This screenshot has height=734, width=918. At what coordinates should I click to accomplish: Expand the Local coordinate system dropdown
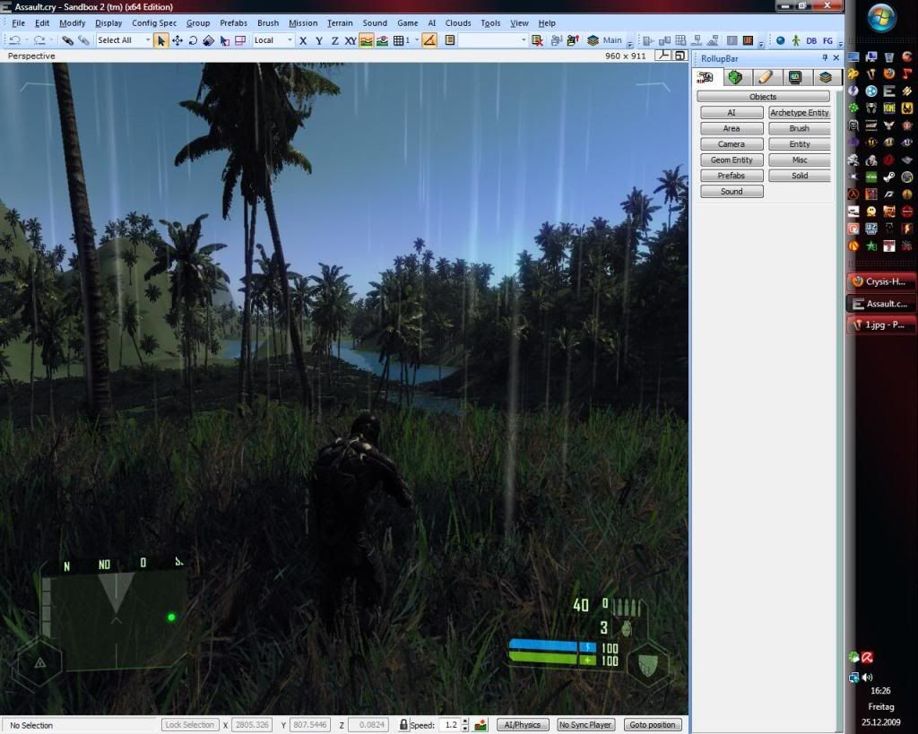click(x=273, y=40)
